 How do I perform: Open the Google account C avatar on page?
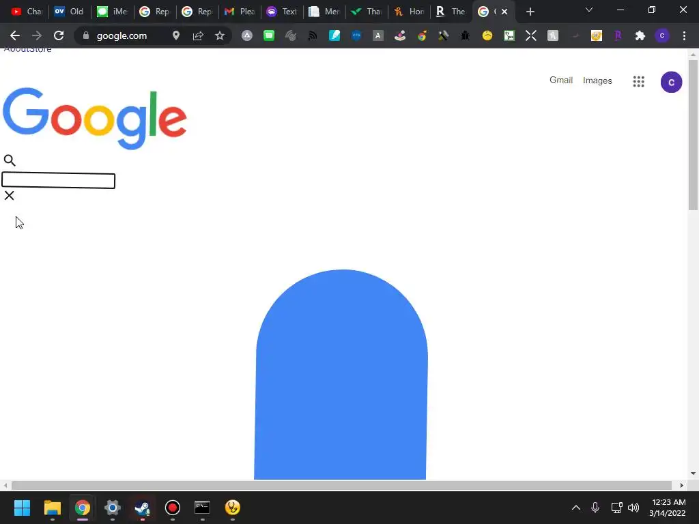point(672,82)
